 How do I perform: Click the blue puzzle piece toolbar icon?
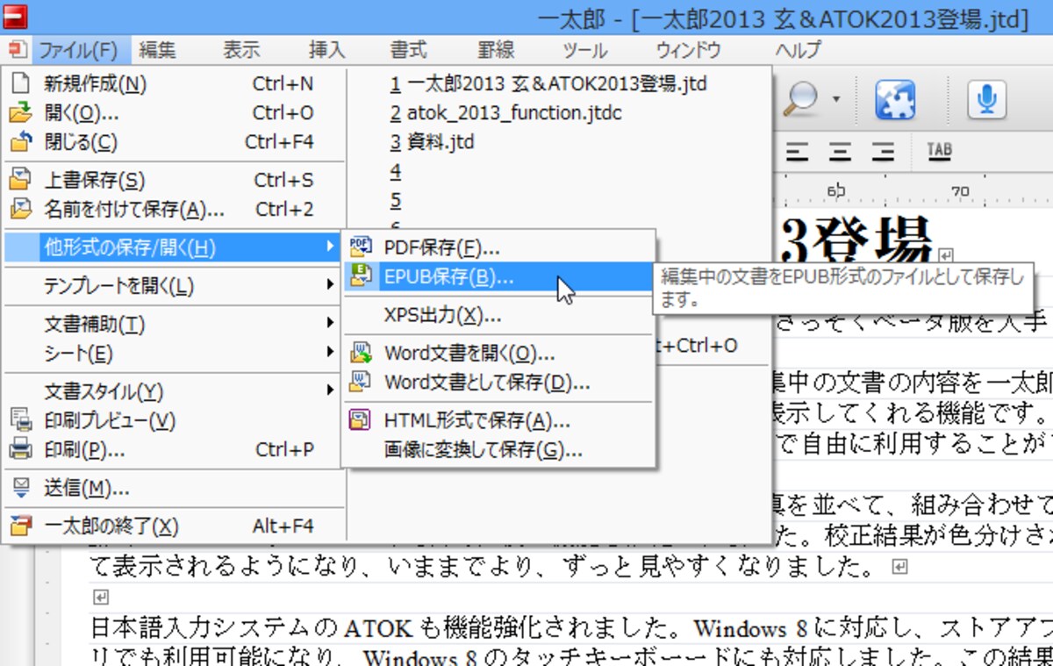point(895,100)
